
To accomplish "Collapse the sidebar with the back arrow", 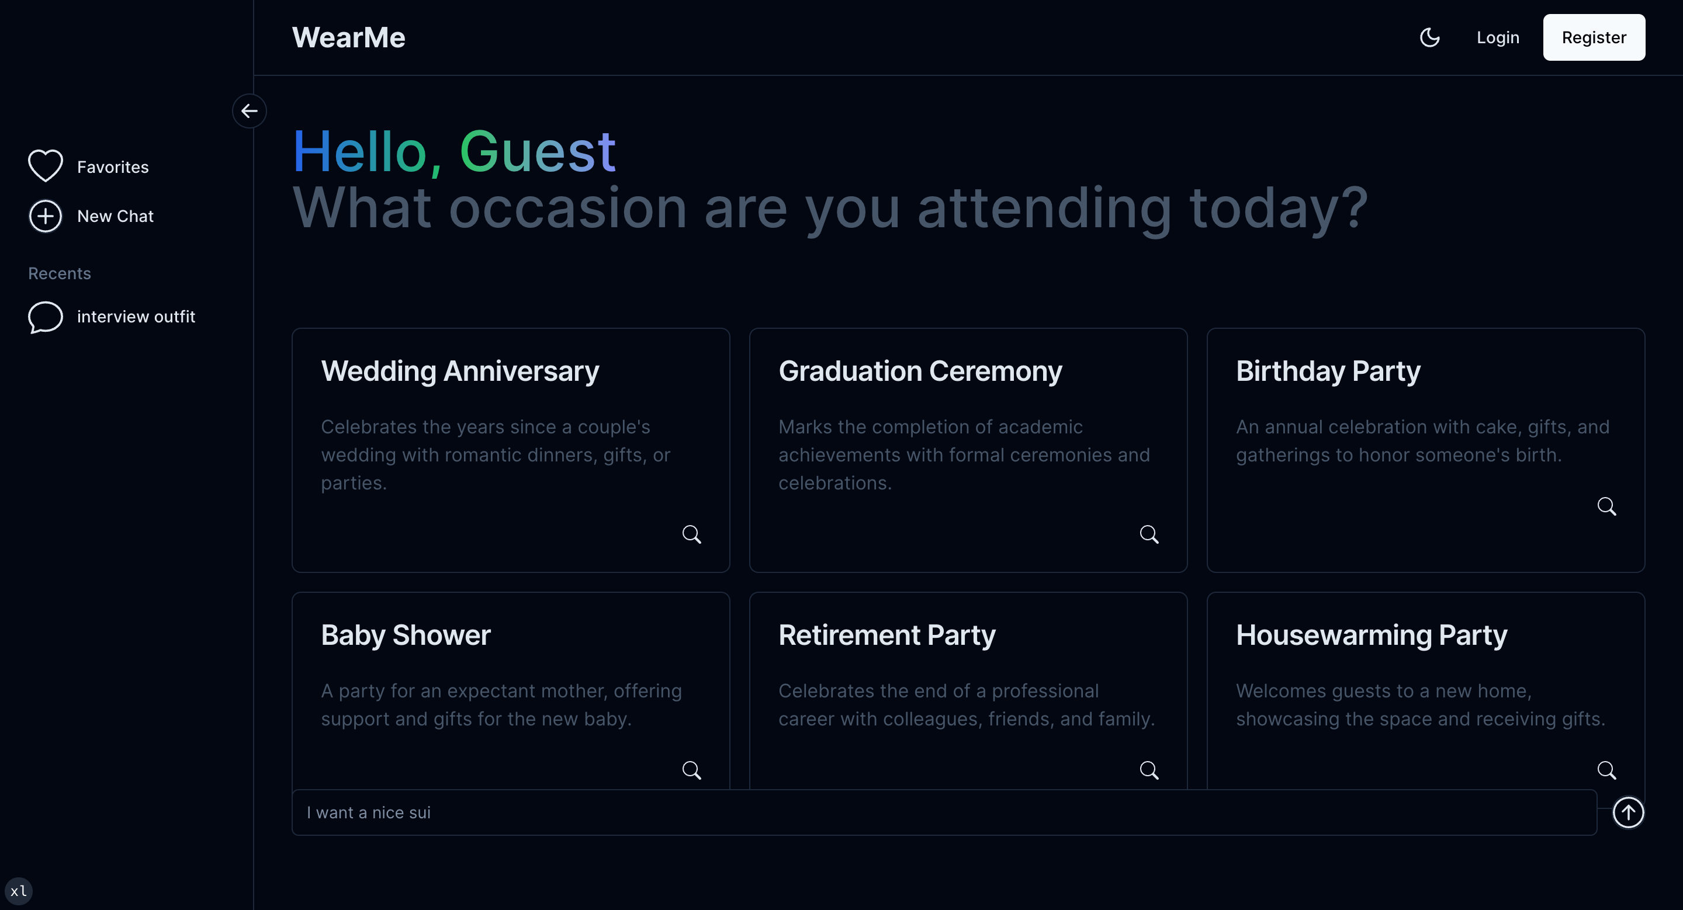I will tap(249, 111).
